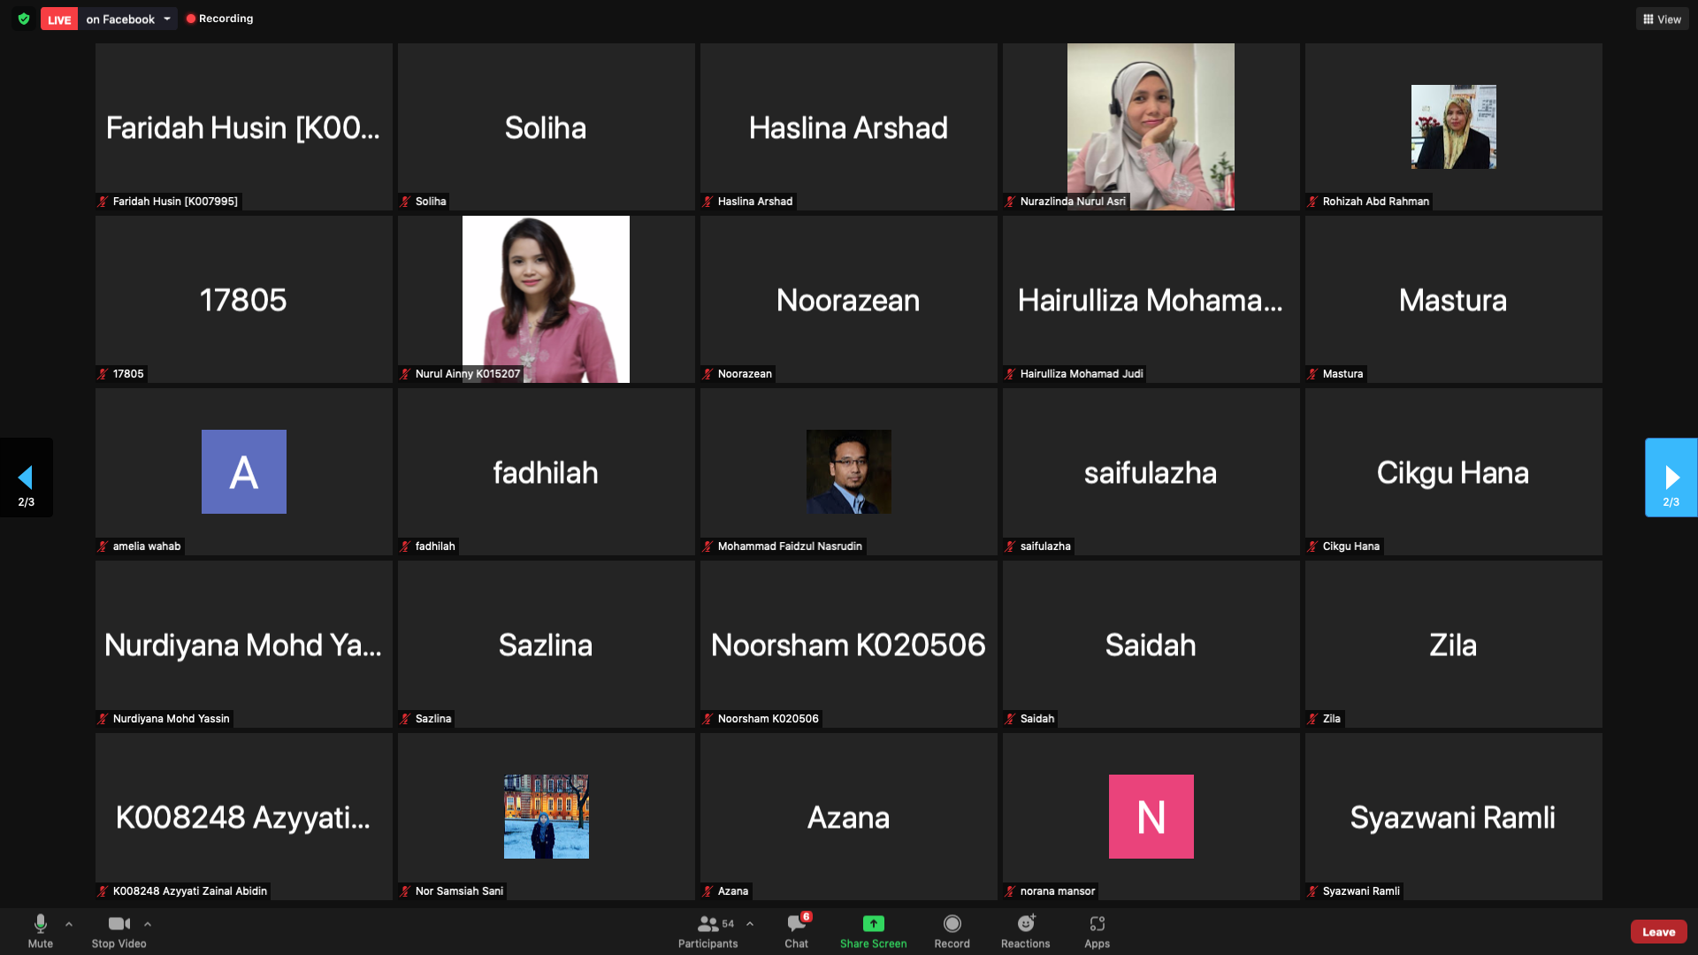Click the Cikgu Hana name label

1350,546
